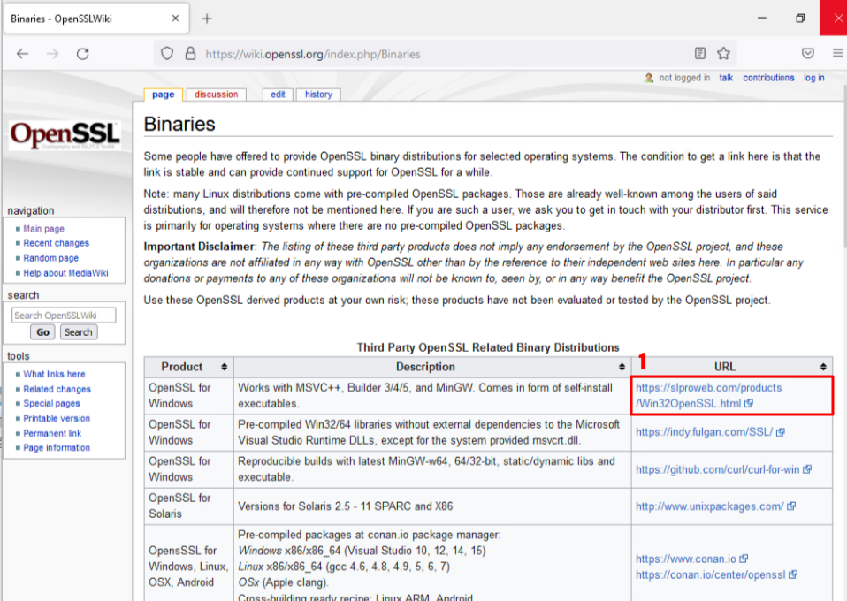Open the Firefox hamburger menu
This screenshot has height=601, width=847.
pos(836,54)
